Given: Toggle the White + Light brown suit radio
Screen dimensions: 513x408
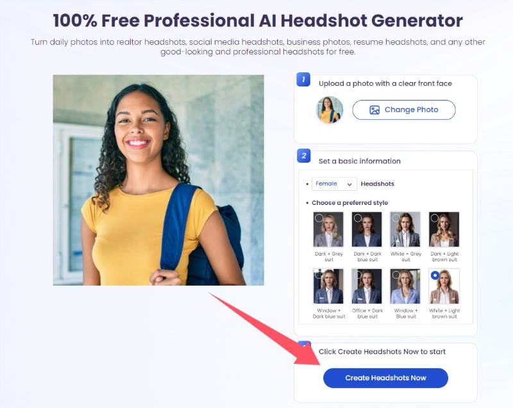Looking at the screenshot, I should click(435, 275).
